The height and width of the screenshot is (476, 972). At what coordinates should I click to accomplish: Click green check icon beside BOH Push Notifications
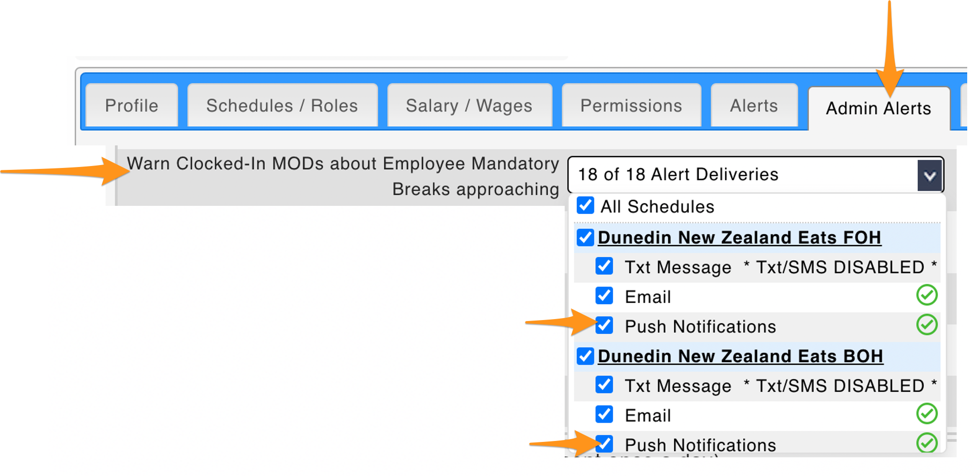[x=926, y=443]
